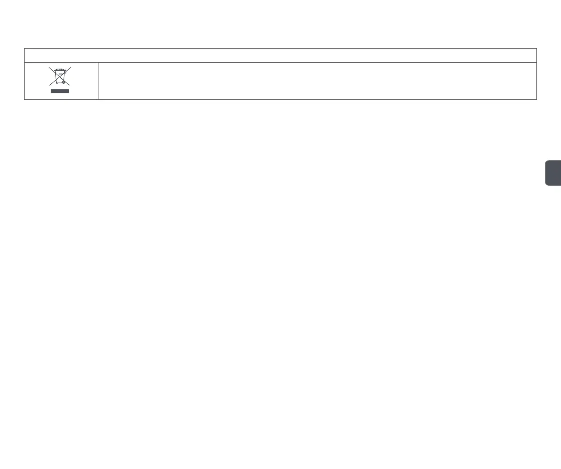Image resolution: width=561 pixels, height=469 pixels.
Task: Select the table cell containing the bin symbol
Action: [61, 81]
